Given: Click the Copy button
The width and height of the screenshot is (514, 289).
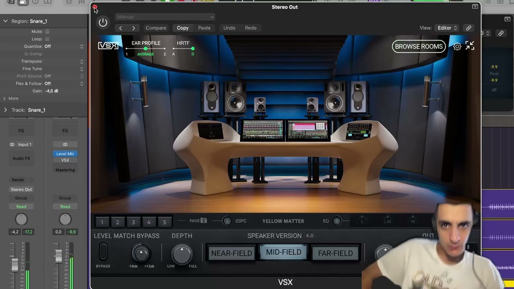Looking at the screenshot, I should point(183,28).
